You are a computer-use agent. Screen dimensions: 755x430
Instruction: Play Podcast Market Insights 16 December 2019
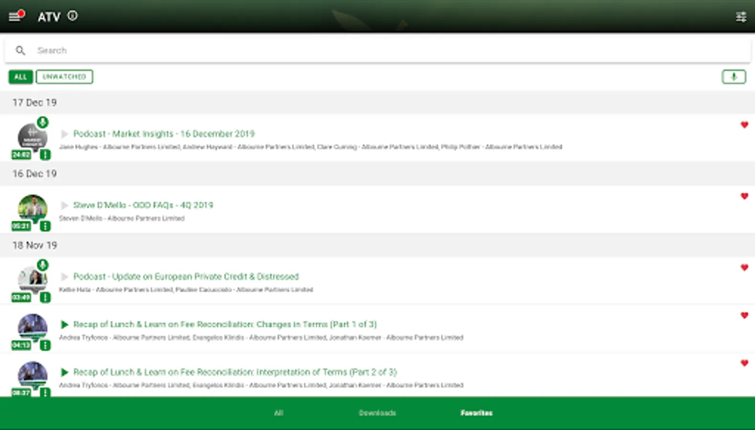tap(64, 134)
